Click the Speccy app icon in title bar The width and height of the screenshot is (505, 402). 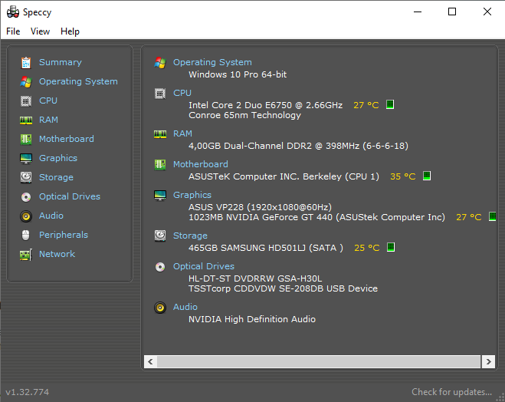(x=13, y=12)
